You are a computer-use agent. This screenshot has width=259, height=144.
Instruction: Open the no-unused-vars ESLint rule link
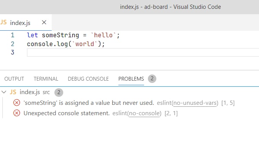coord(195,103)
